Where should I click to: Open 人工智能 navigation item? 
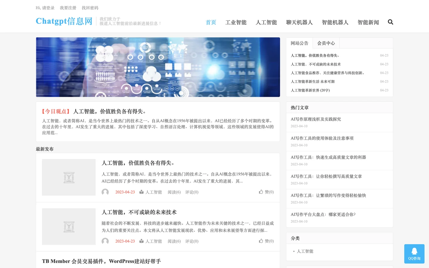(x=266, y=22)
